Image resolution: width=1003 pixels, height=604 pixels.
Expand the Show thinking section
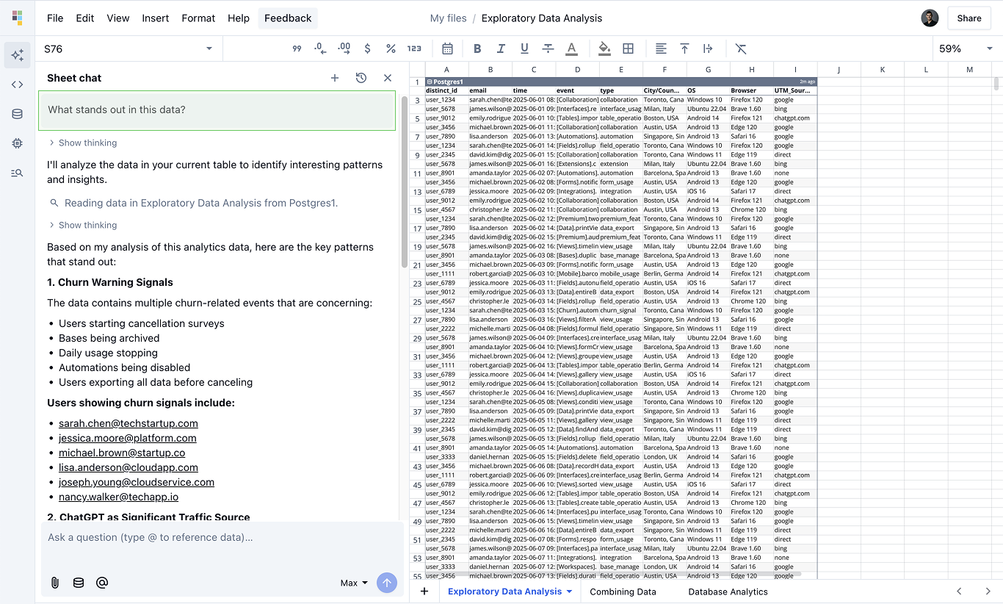point(87,143)
